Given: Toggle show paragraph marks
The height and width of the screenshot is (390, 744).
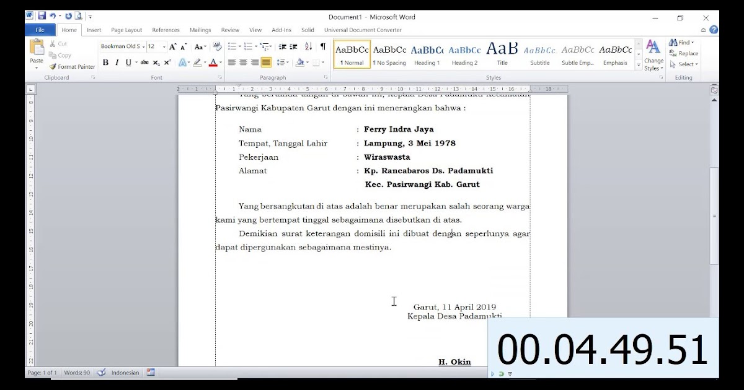Looking at the screenshot, I should click(323, 46).
